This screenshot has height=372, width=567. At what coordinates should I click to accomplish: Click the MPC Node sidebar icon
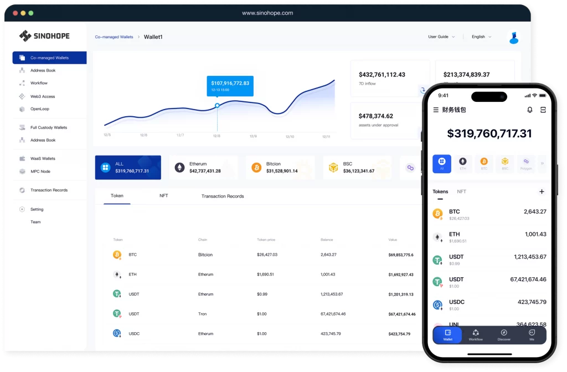coord(22,172)
